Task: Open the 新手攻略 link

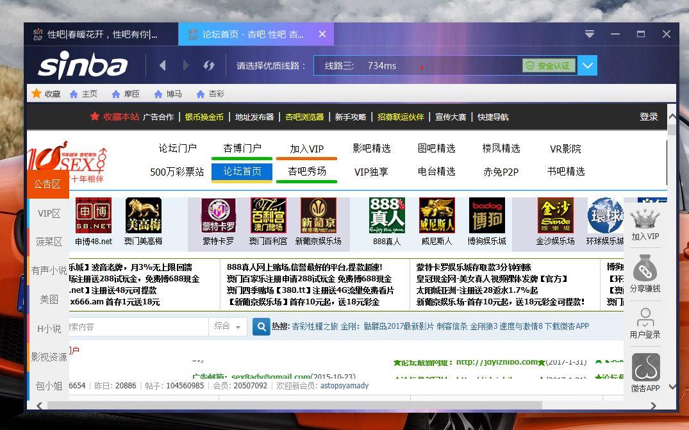Action: (x=350, y=117)
